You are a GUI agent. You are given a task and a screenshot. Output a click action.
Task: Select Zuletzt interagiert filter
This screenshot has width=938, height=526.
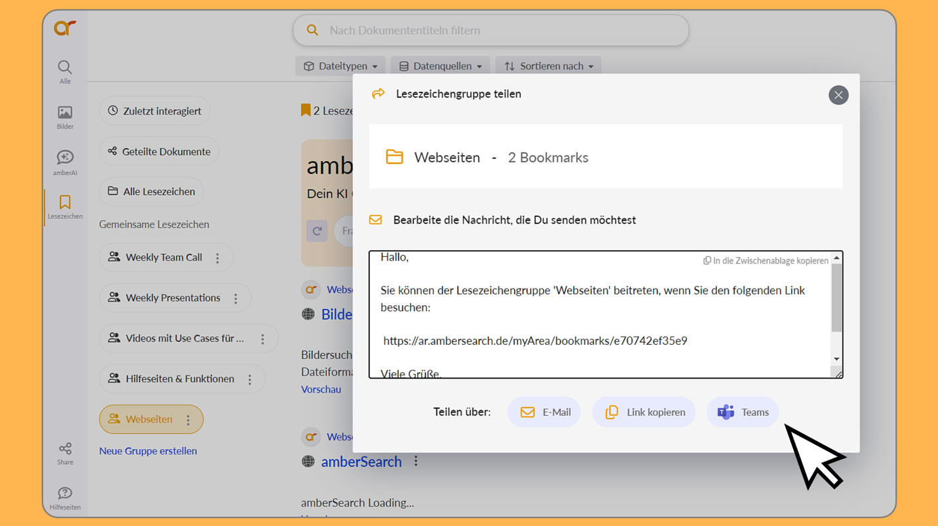pyautogui.click(x=155, y=111)
